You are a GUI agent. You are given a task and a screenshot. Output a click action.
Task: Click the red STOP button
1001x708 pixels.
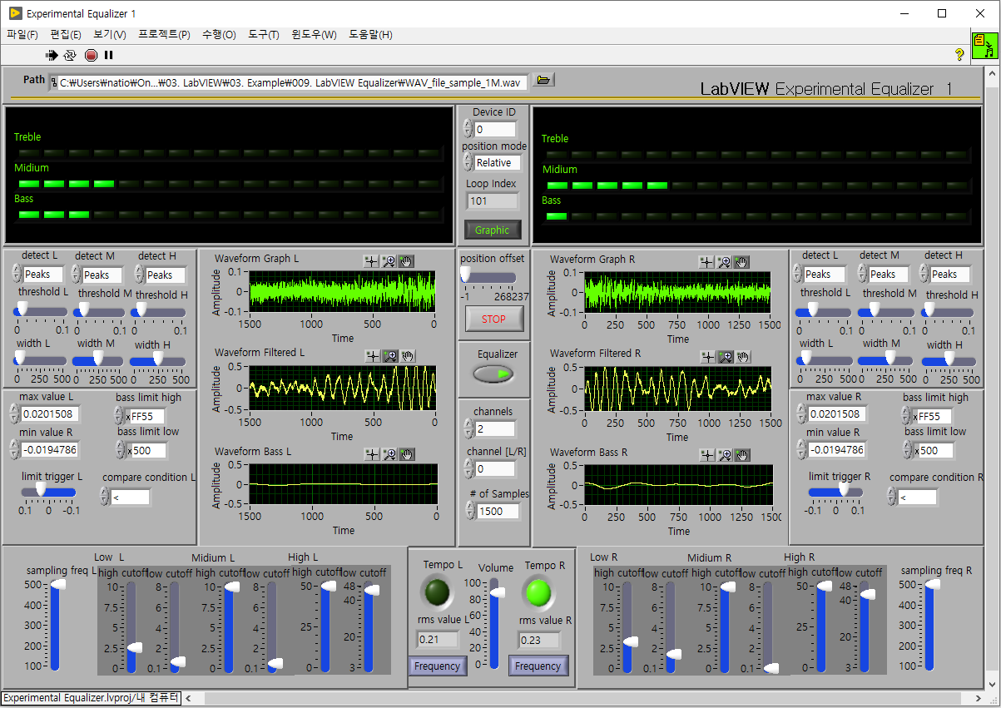(493, 319)
